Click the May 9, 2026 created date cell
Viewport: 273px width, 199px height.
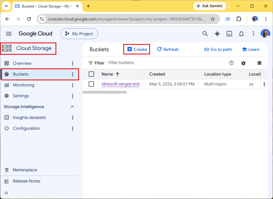pyautogui.click(x=172, y=84)
